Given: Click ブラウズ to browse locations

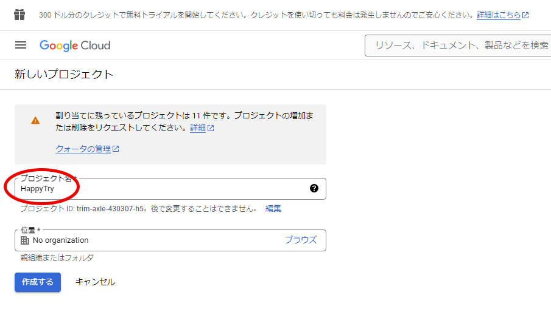Looking at the screenshot, I should coord(301,240).
